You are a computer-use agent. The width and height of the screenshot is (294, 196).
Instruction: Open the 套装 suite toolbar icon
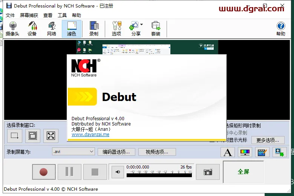[156, 29]
